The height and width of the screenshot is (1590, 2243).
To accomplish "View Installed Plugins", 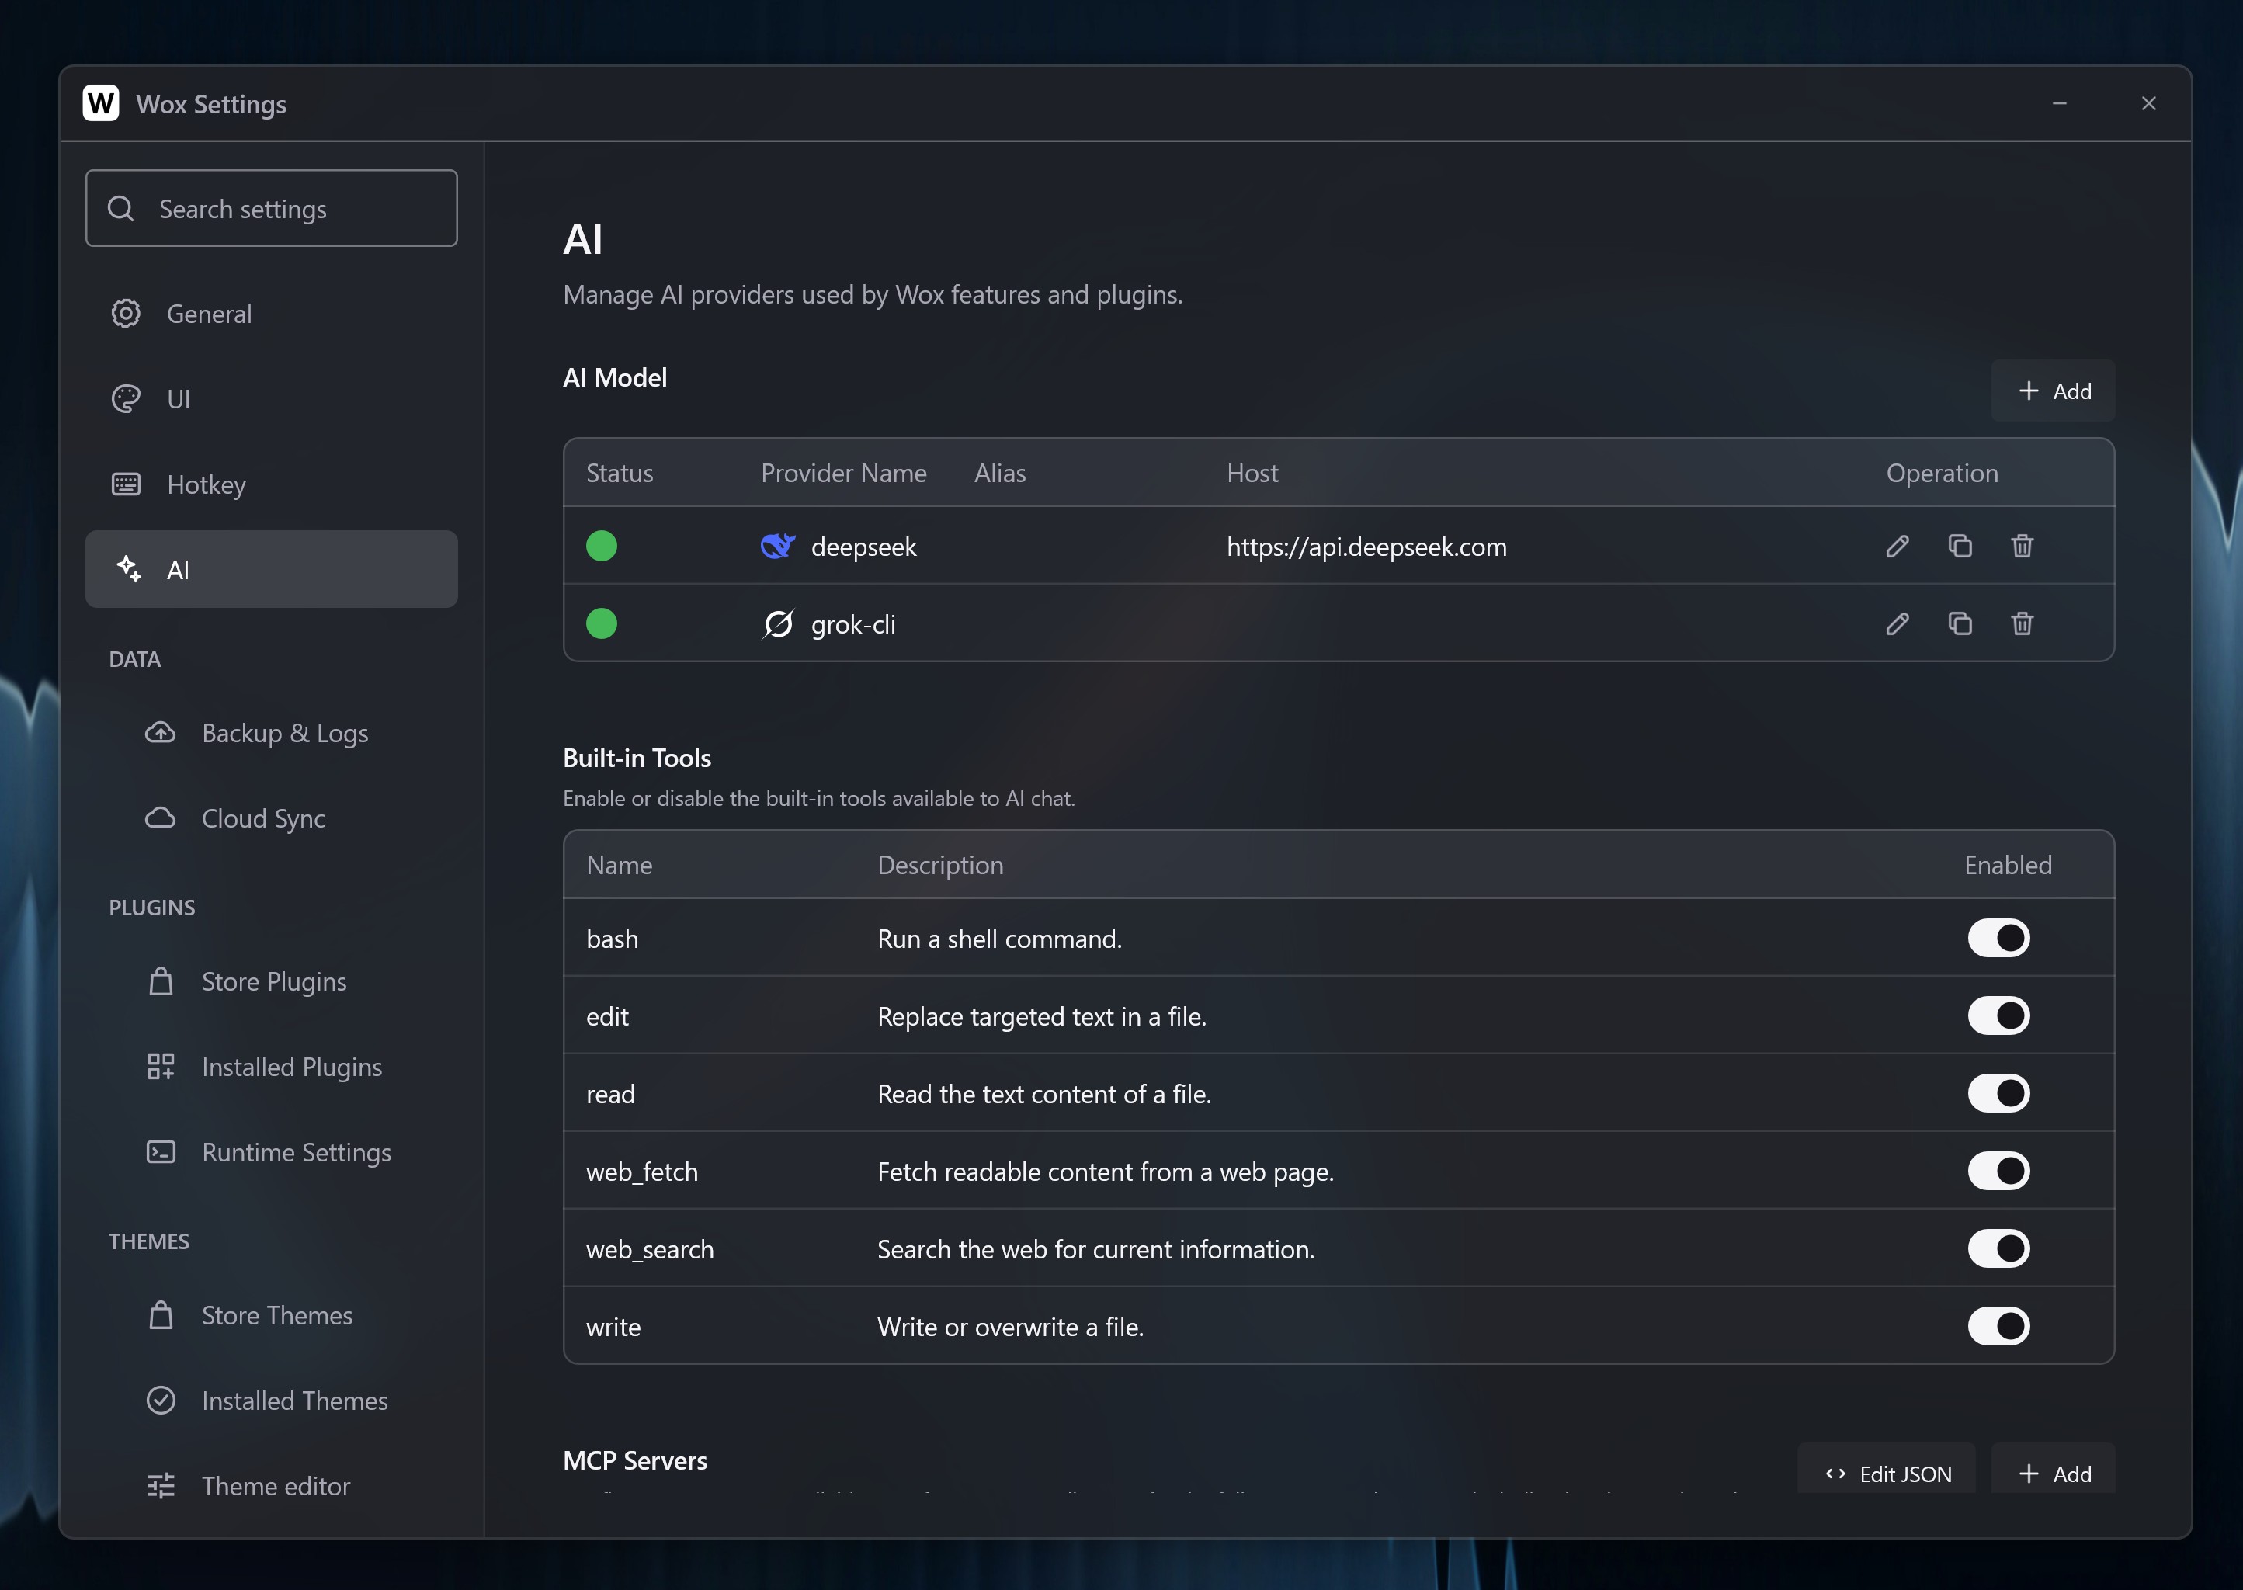I will 271,1066.
